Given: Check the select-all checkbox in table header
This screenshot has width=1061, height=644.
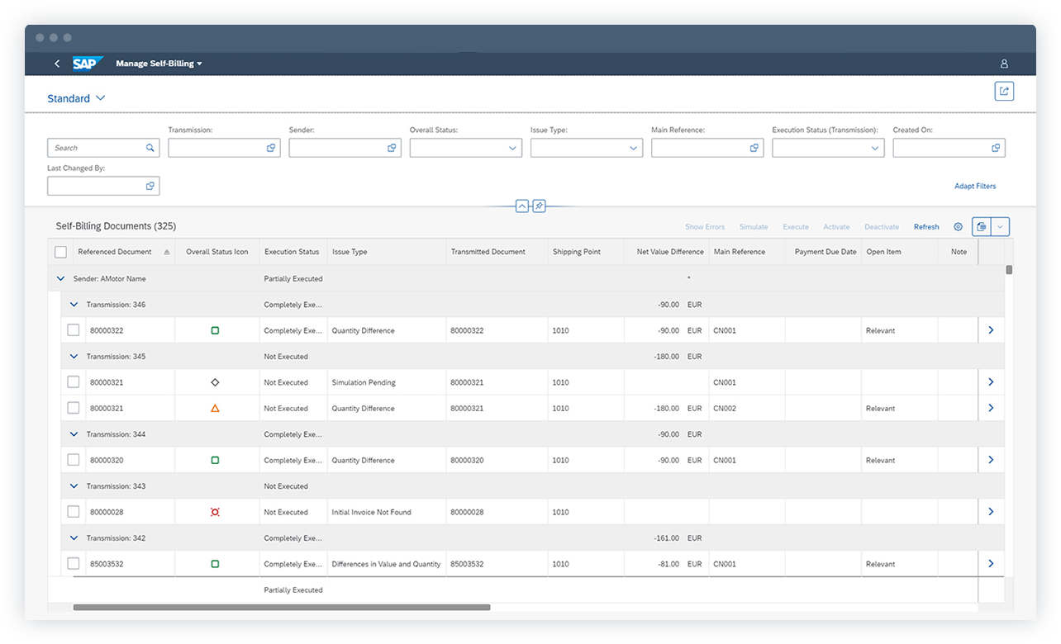Looking at the screenshot, I should coord(60,252).
